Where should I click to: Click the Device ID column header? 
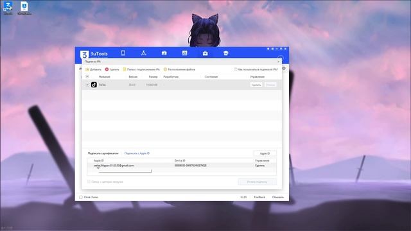tap(180, 160)
